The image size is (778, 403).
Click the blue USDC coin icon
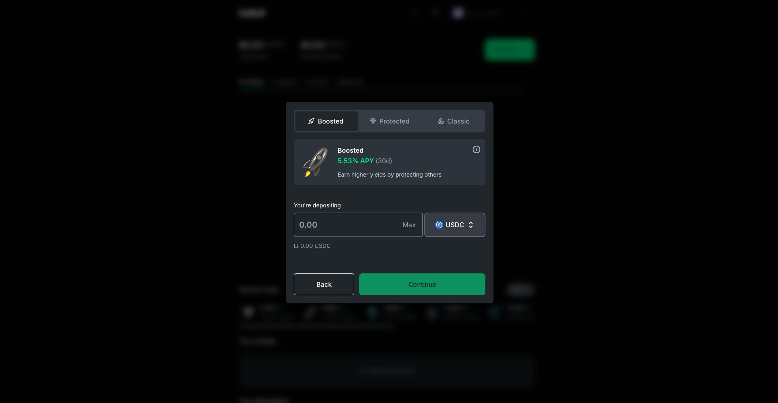tap(439, 225)
